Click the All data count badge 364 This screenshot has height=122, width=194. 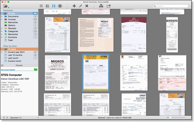[x=35, y=13]
